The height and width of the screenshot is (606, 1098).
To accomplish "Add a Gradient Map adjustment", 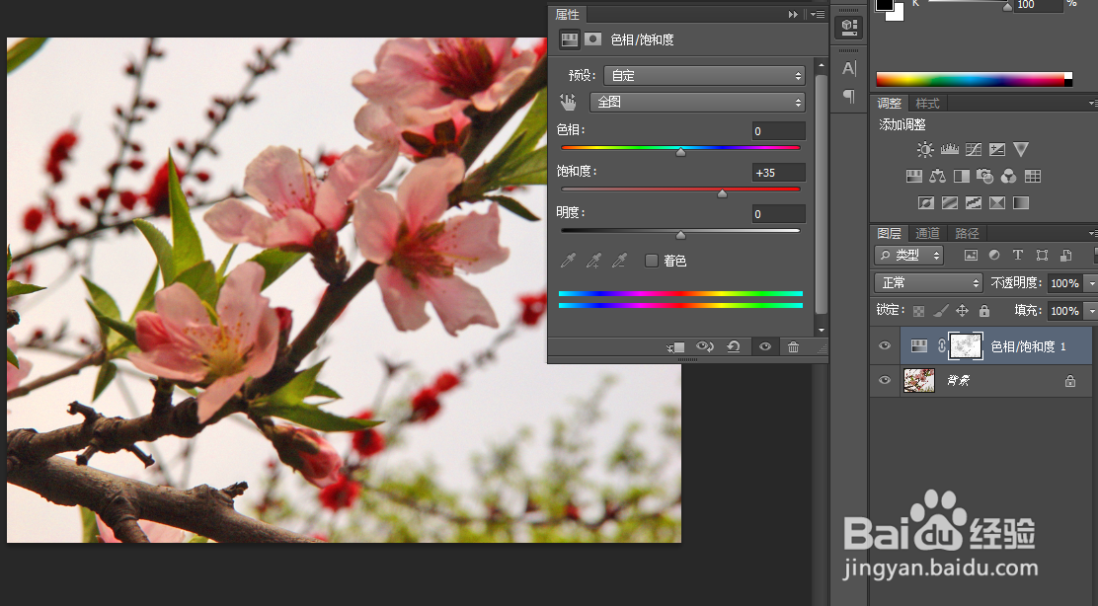I will click(1021, 203).
